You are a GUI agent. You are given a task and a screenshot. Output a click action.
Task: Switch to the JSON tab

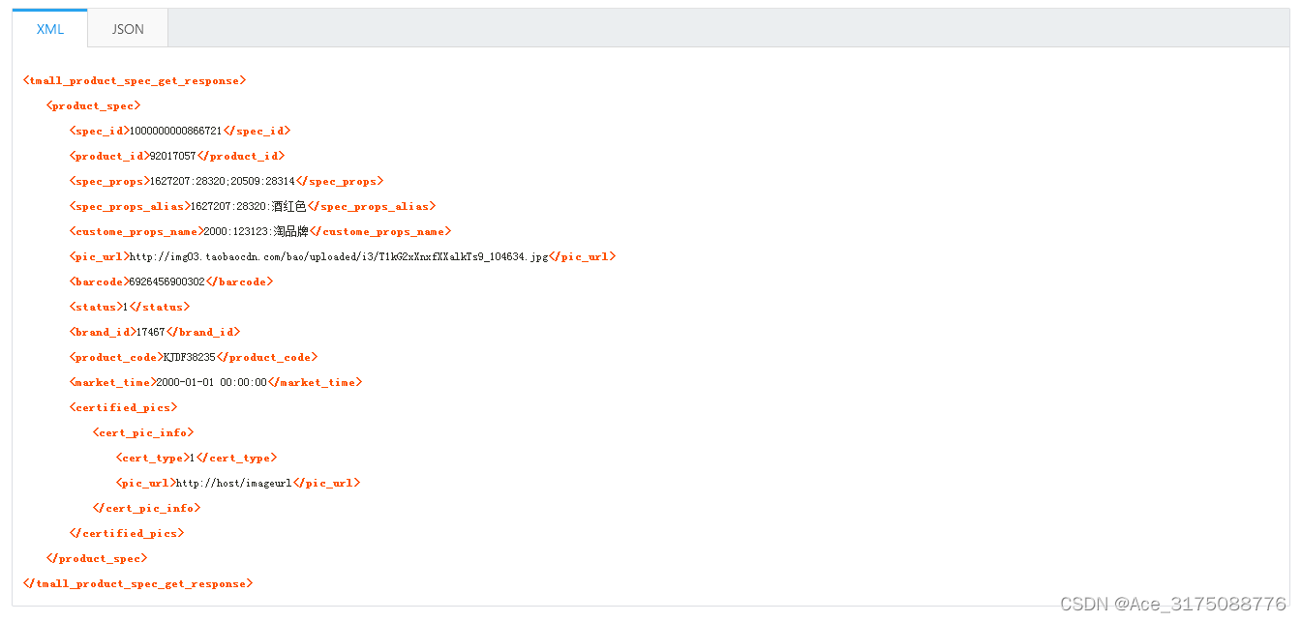tap(128, 29)
